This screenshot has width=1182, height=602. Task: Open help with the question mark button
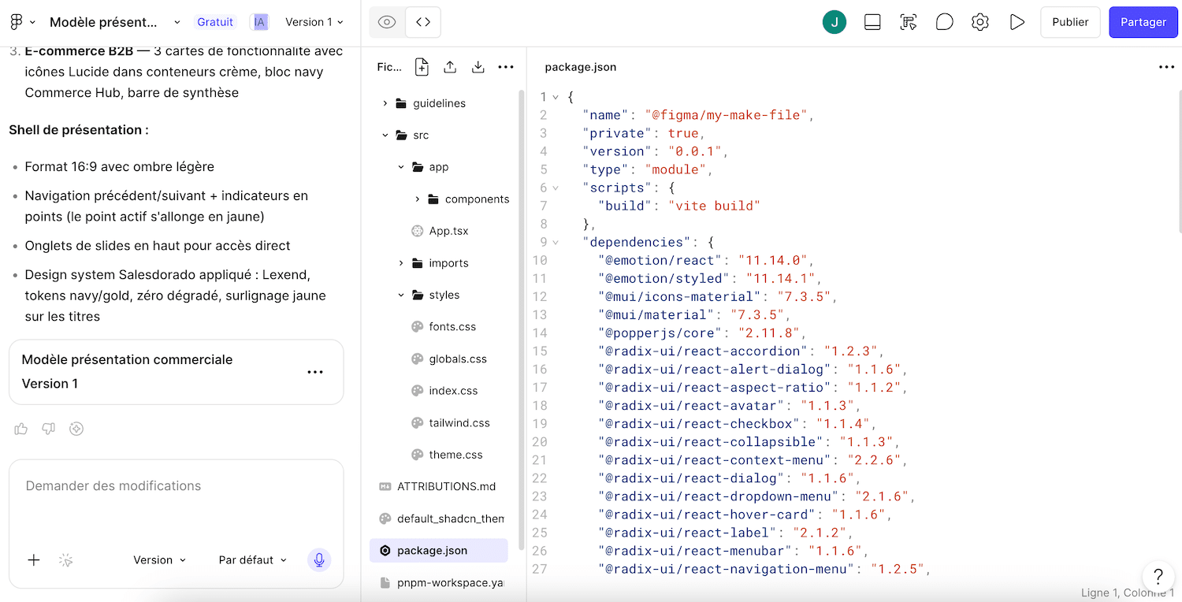tap(1158, 576)
